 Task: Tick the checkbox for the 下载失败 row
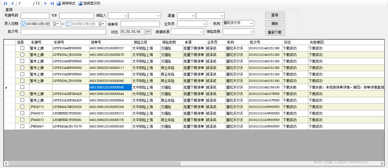22,87
